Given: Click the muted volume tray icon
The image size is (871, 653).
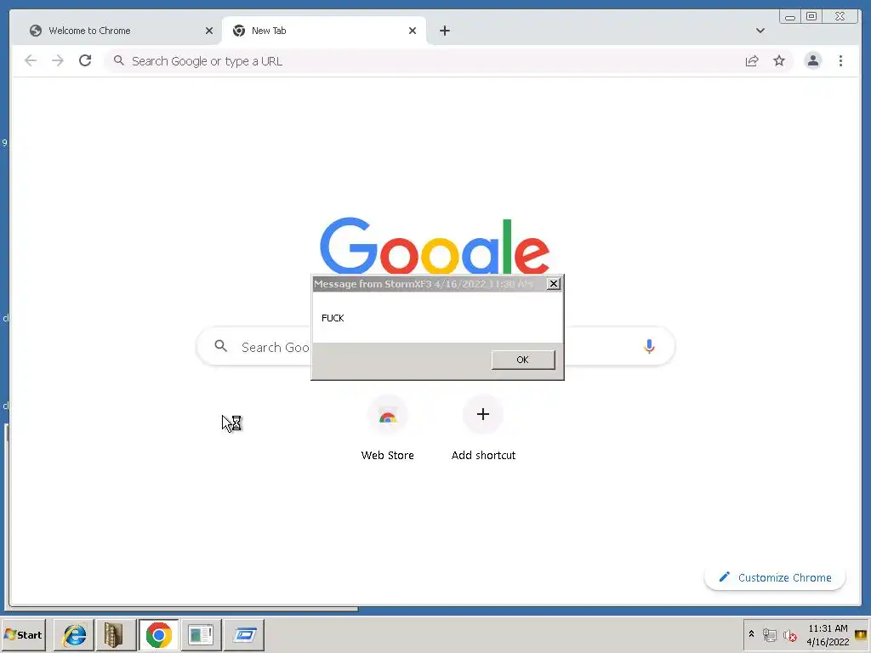Looking at the screenshot, I should (790, 635).
